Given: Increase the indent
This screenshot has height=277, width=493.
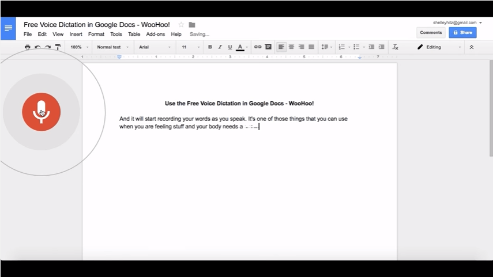Looking at the screenshot, I should [x=381, y=47].
